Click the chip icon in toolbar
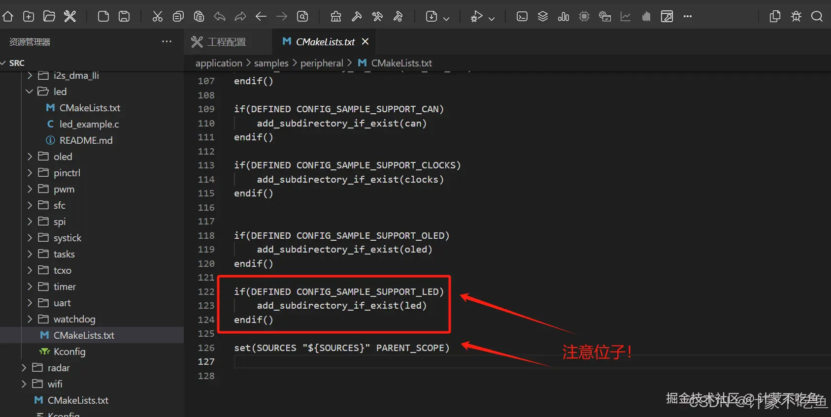The height and width of the screenshot is (417, 831). tap(584, 16)
